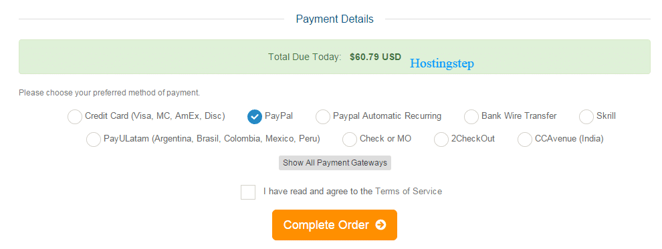Select the PayPal radio button
This screenshot has height=249, width=662.
pos(255,117)
